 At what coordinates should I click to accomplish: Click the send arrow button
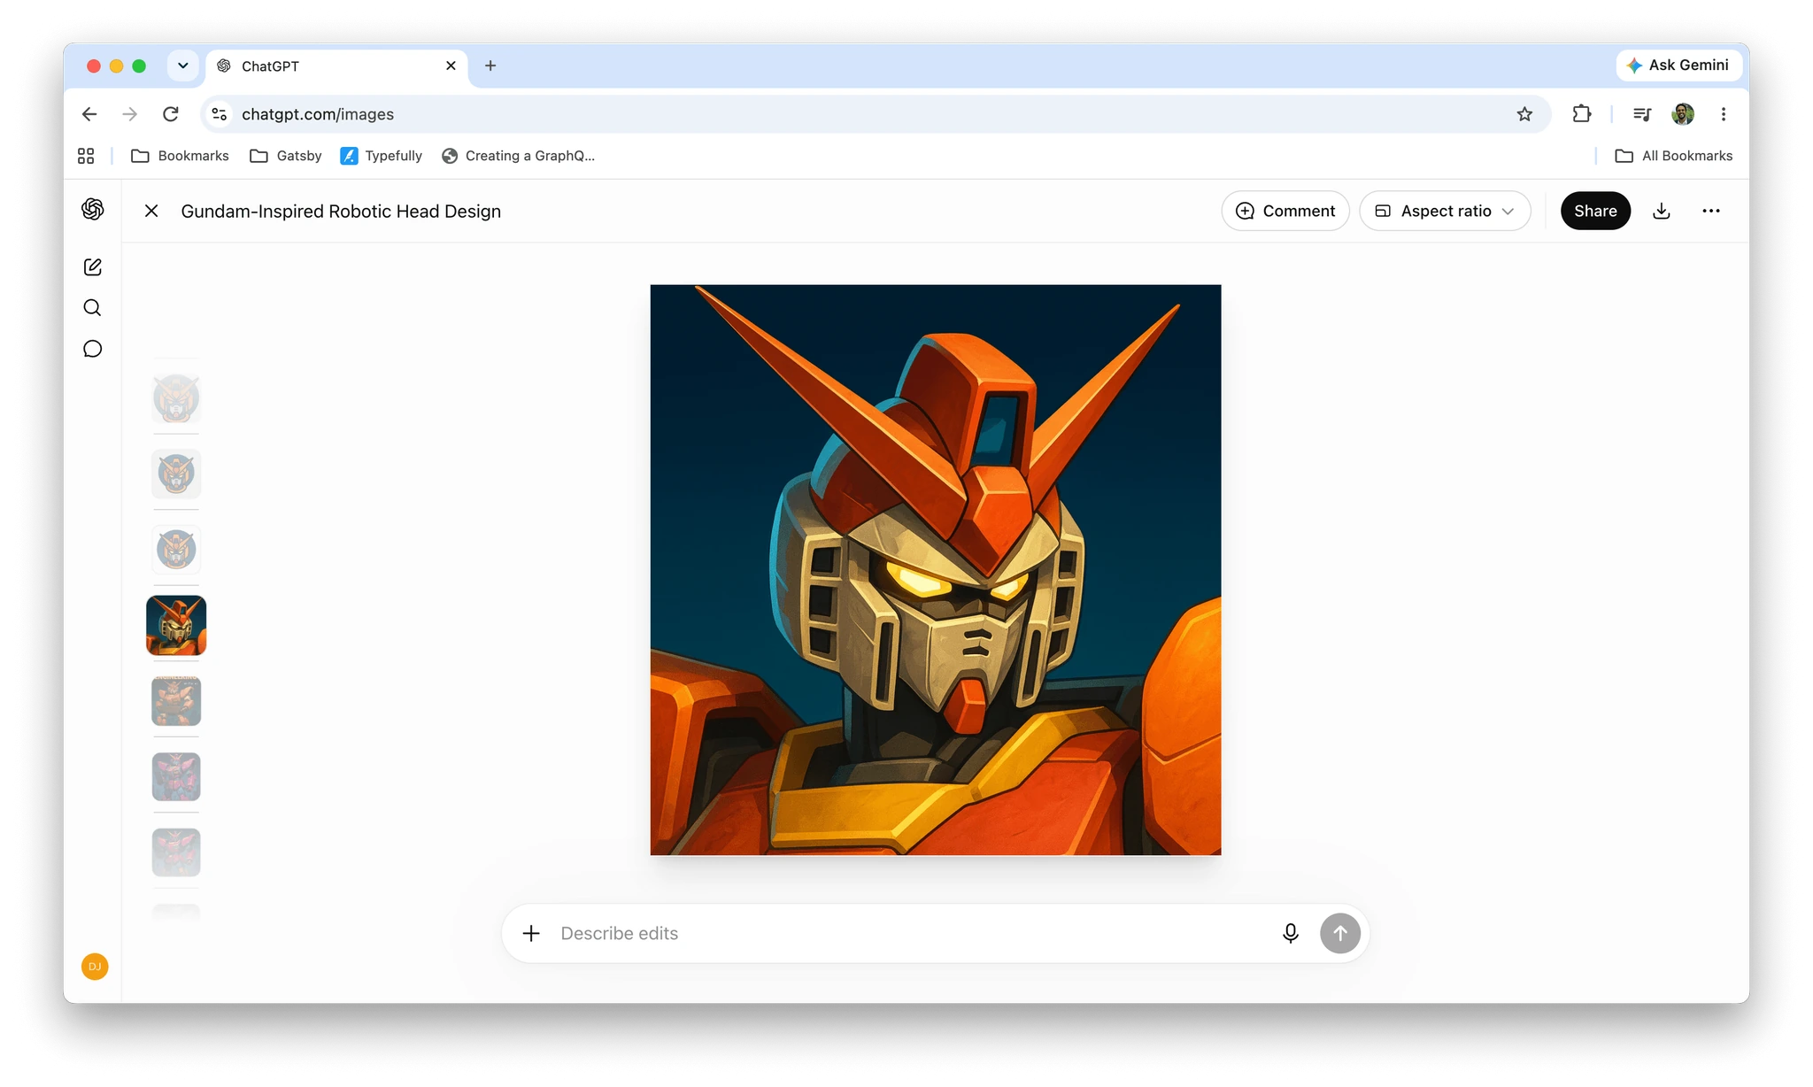click(x=1340, y=933)
